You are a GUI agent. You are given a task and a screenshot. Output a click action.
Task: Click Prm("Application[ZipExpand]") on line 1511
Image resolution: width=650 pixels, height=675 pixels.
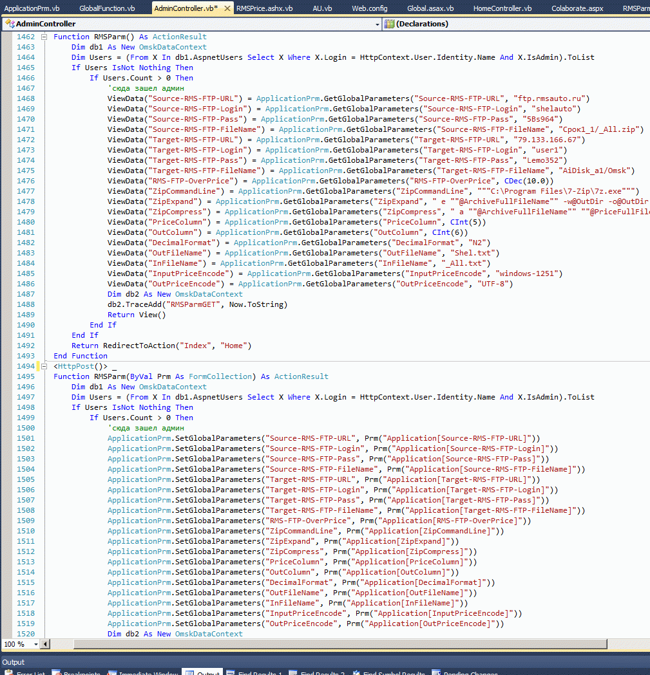point(389,542)
